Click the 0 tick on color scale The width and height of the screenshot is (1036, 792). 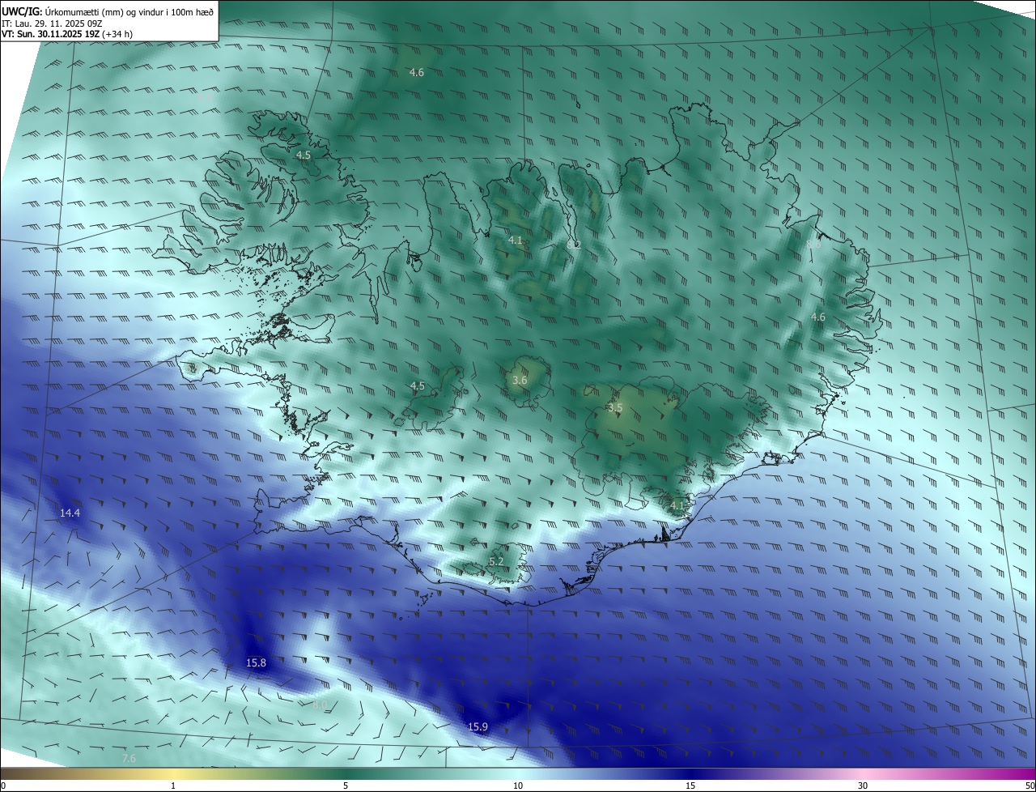click(x=3, y=786)
